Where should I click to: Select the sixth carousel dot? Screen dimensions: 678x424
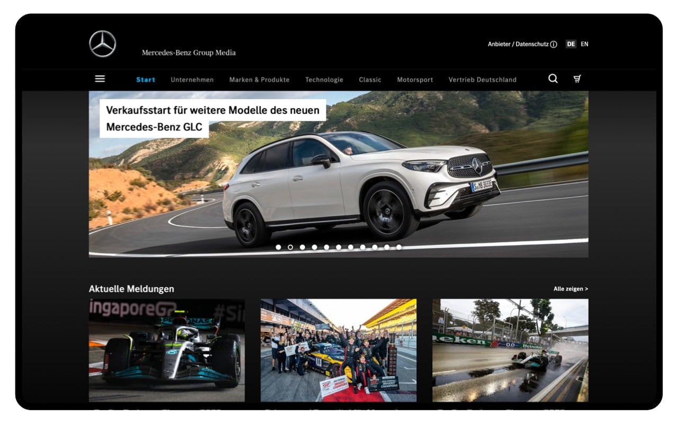click(x=338, y=247)
